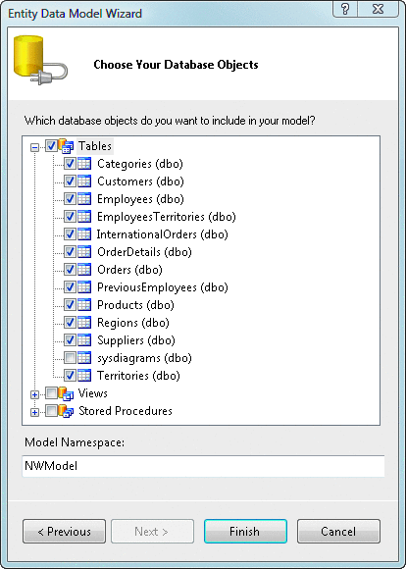Enable the Views checkbox

51,393
